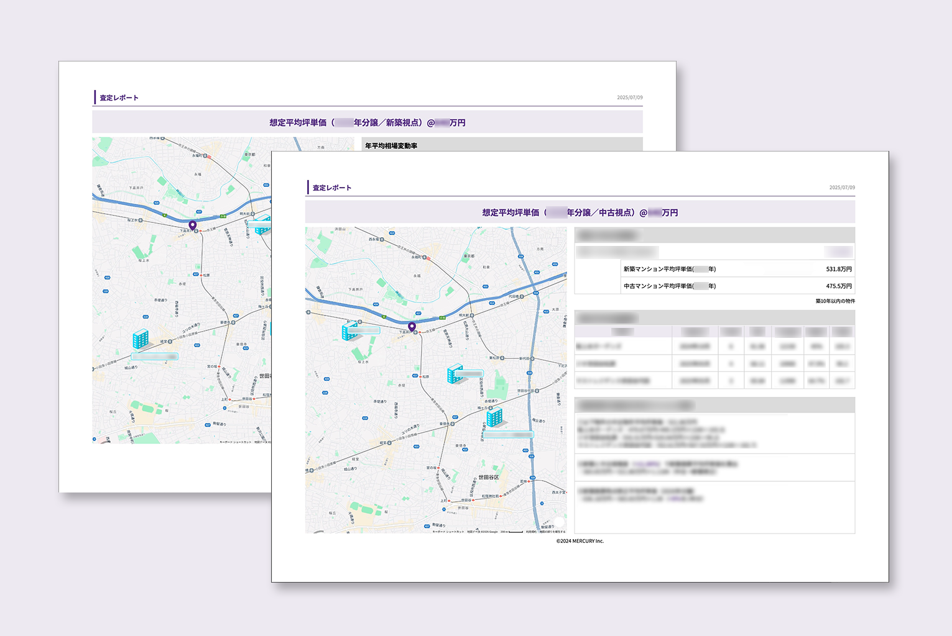Click the ©2024 MERCURY Inc. footer text
The width and height of the screenshot is (952, 636).
click(x=580, y=541)
